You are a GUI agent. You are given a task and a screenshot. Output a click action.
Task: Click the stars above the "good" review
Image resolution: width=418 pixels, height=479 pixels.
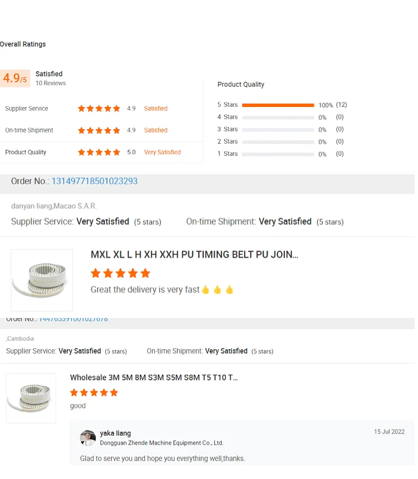(x=94, y=393)
